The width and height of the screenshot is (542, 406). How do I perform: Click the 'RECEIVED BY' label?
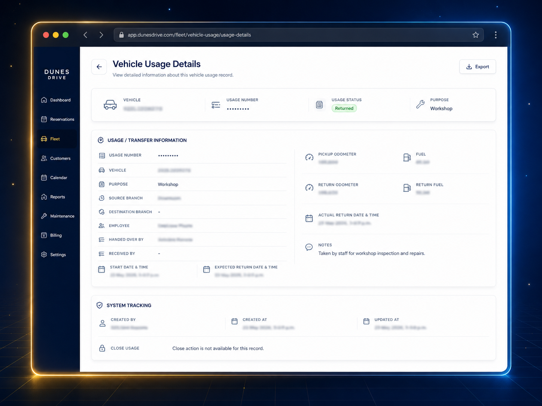pos(122,253)
